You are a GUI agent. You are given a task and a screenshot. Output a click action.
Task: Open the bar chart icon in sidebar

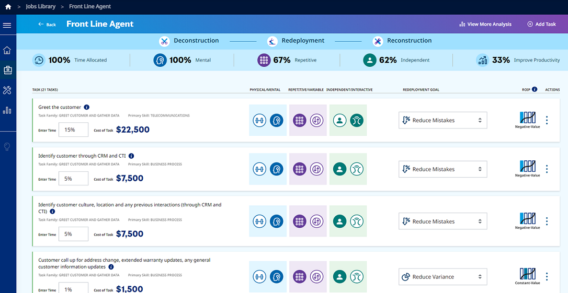point(7,110)
